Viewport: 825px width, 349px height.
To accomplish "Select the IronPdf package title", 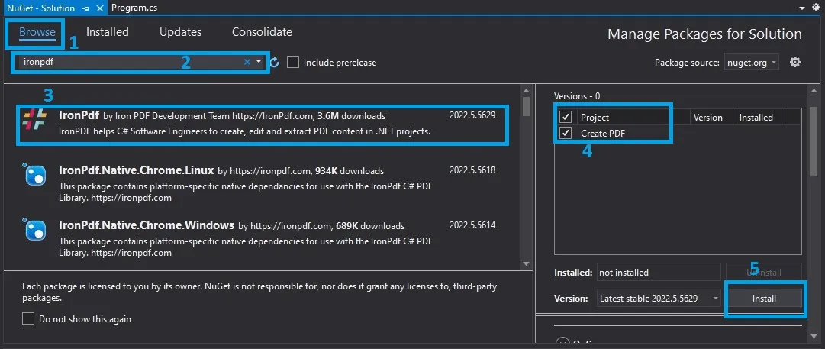I will (79, 115).
